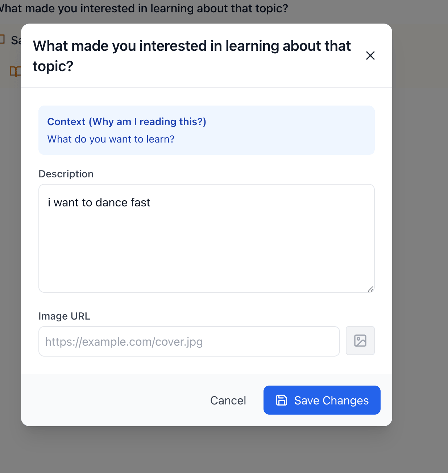Viewport: 448px width, 473px height.
Task: Close the dialog with the X icon
Action: coord(370,55)
